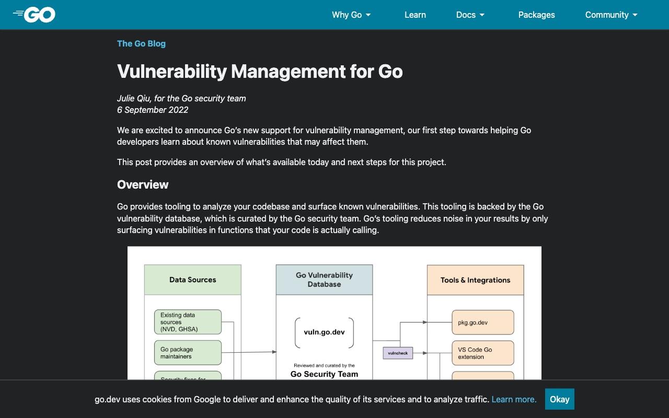Viewport: 669px width, 418px height.
Task: Click the Existing data sources box
Action: click(x=188, y=322)
